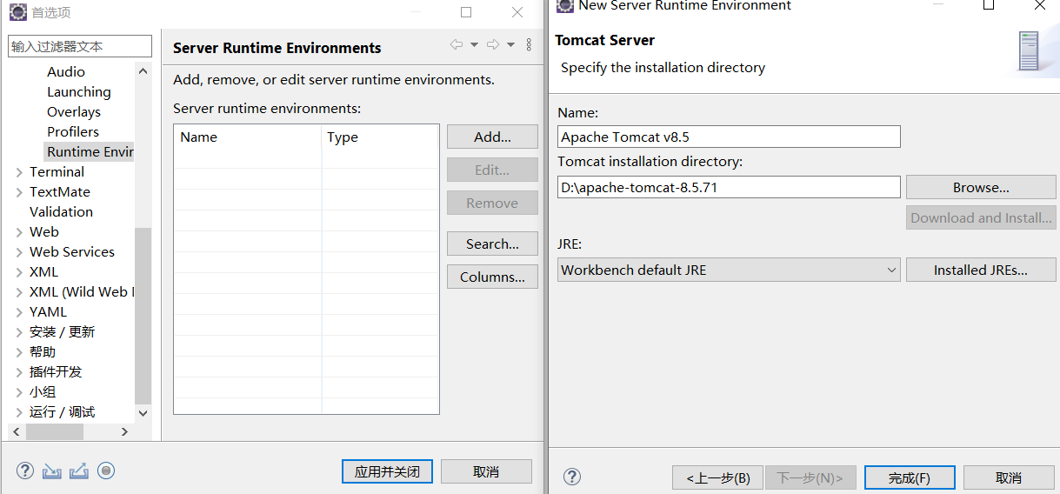Click 取消 in New Server Runtime dialog
The width and height of the screenshot is (1060, 494).
(x=1009, y=477)
